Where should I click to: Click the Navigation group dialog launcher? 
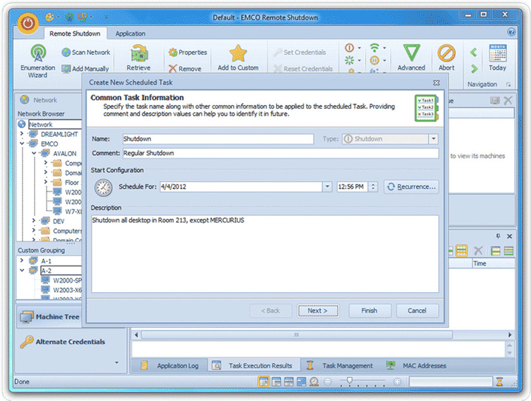[x=508, y=85]
